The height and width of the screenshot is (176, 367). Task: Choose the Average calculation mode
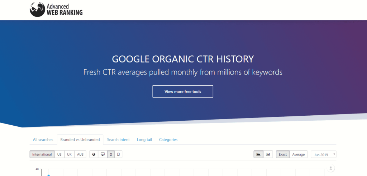pos(299,154)
